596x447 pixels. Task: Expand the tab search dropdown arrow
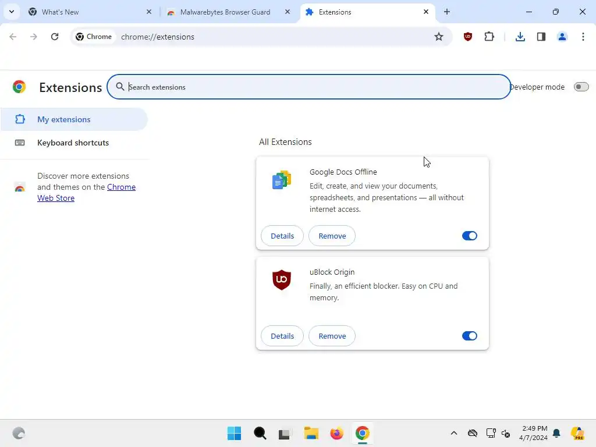point(12,12)
